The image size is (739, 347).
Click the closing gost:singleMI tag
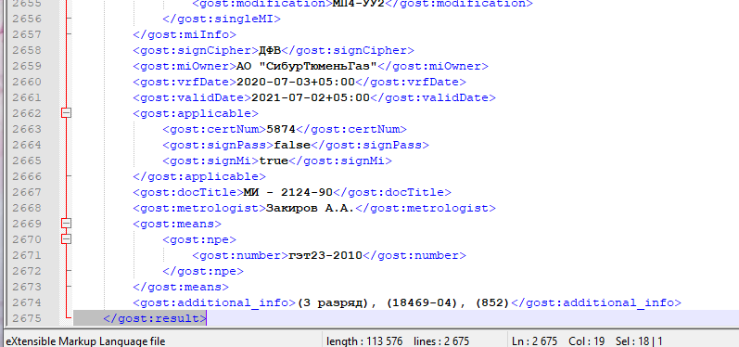click(222, 19)
